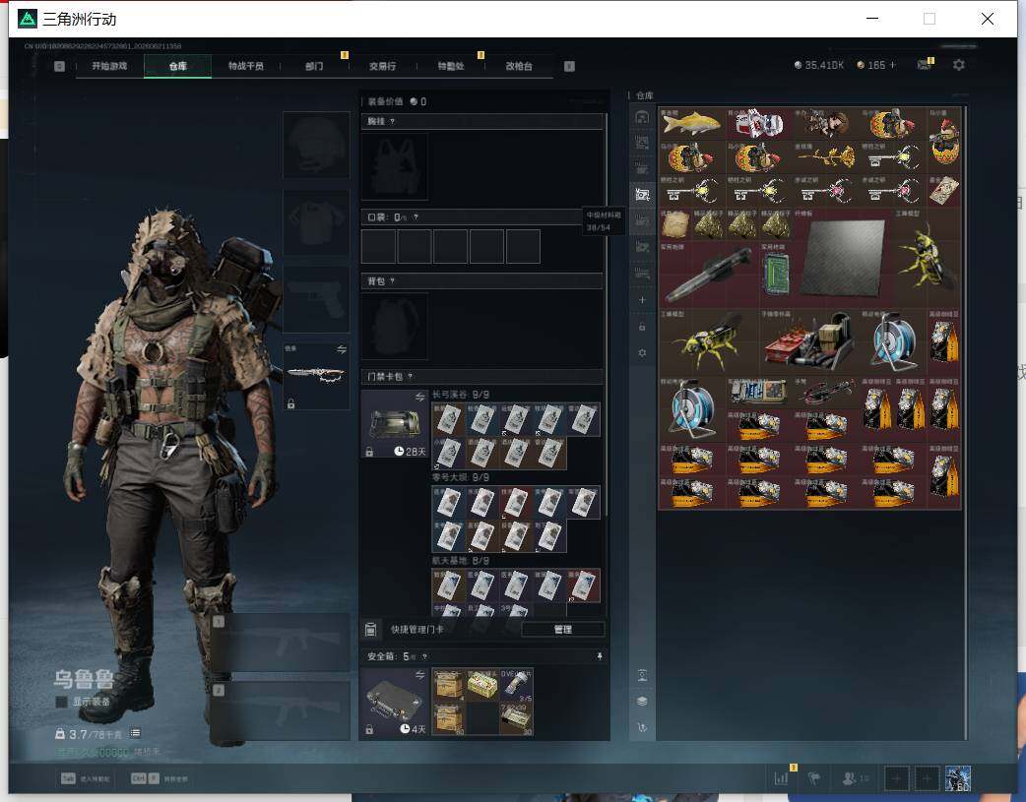
Task: Click the empty helmet slot
Action: 316,145
